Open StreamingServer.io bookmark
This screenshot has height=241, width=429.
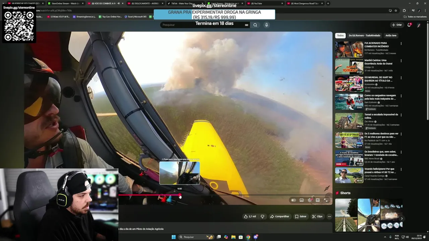click(x=84, y=16)
